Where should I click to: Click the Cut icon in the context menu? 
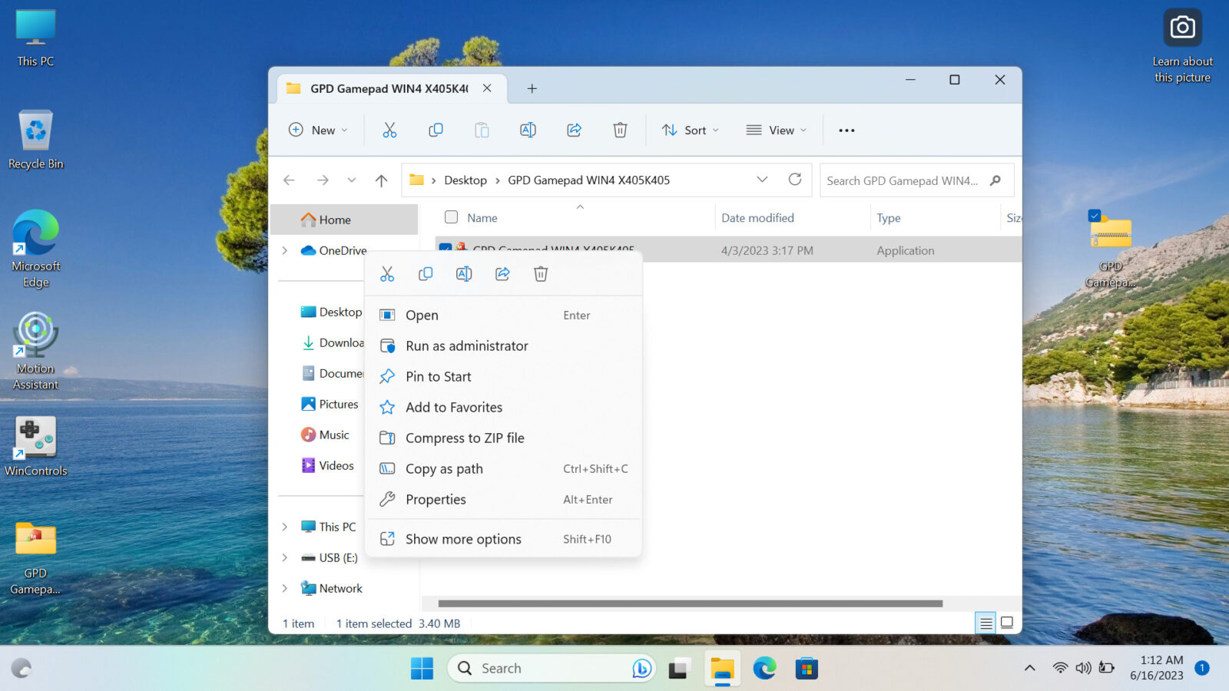(387, 274)
